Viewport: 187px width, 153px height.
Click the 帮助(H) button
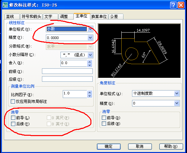[x=171, y=146]
